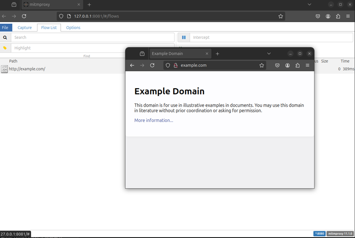Save to Pocket in the mitmproxy window
This screenshot has height=238, width=355.
click(x=318, y=16)
